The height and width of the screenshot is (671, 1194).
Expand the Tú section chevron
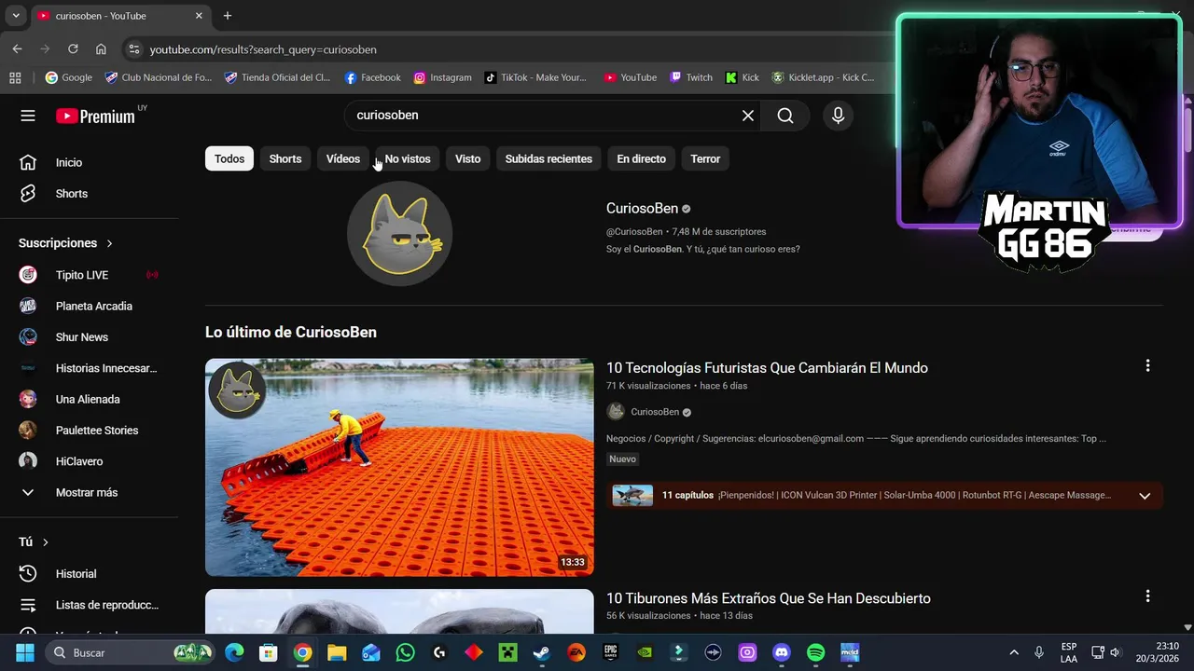[45, 542]
